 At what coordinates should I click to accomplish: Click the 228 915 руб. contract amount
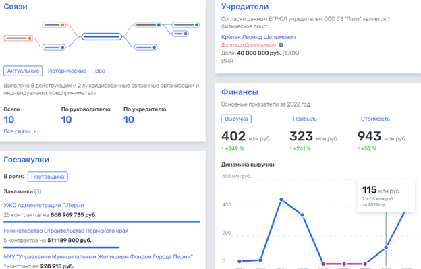coord(57,266)
